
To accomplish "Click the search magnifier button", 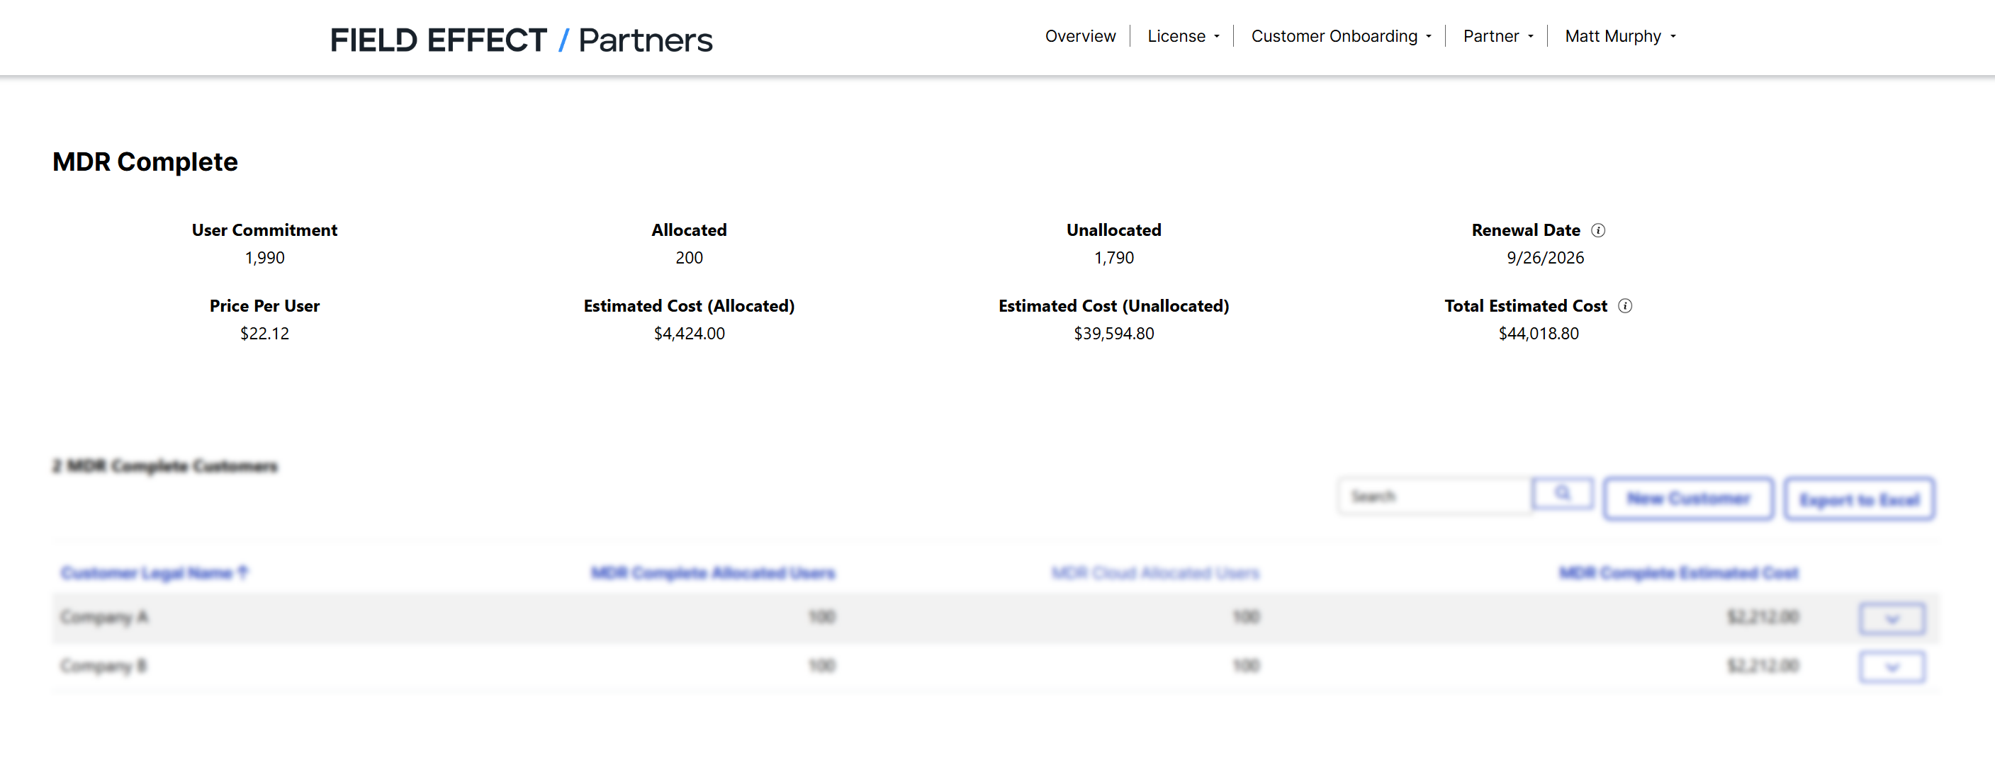I will tap(1562, 494).
